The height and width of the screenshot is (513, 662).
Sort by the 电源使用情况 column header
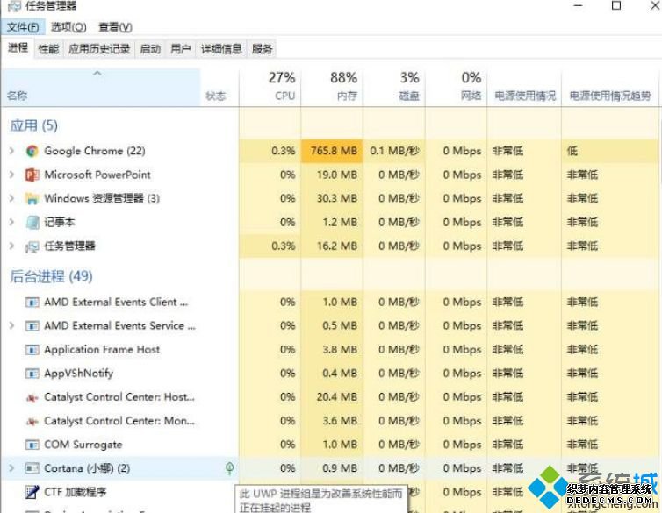(524, 88)
